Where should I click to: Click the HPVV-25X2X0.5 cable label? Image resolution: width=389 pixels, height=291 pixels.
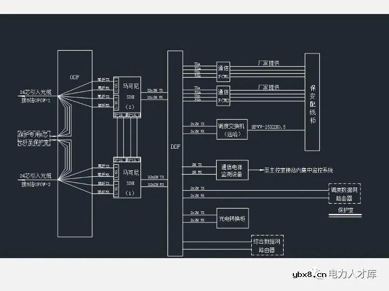(x=269, y=127)
